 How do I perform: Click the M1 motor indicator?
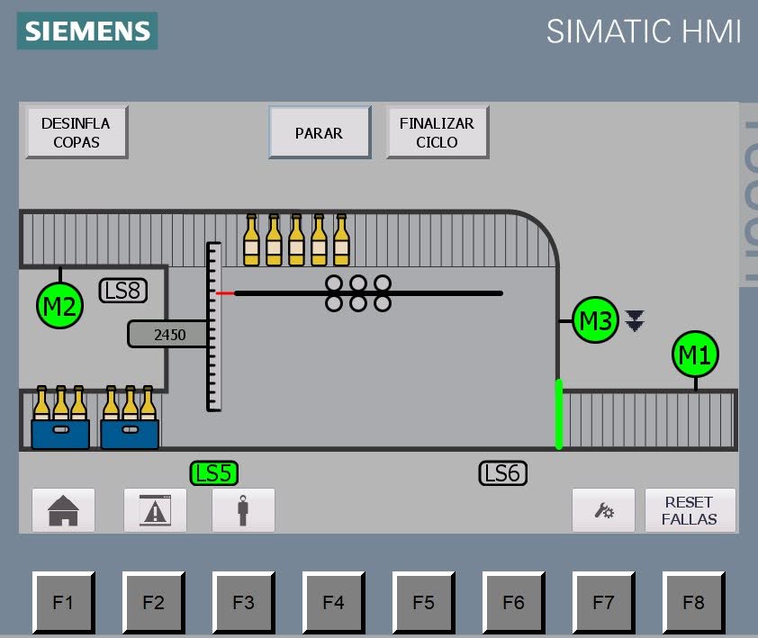(x=695, y=355)
